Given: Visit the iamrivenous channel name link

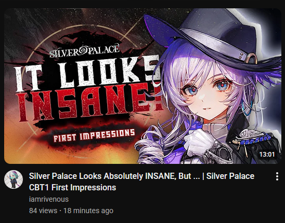Looking at the screenshot, I should 49,199.
